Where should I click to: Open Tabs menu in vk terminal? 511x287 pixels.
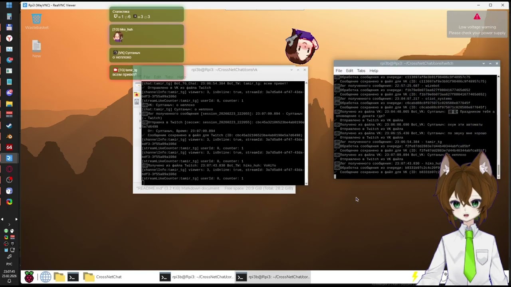[x=169, y=77]
